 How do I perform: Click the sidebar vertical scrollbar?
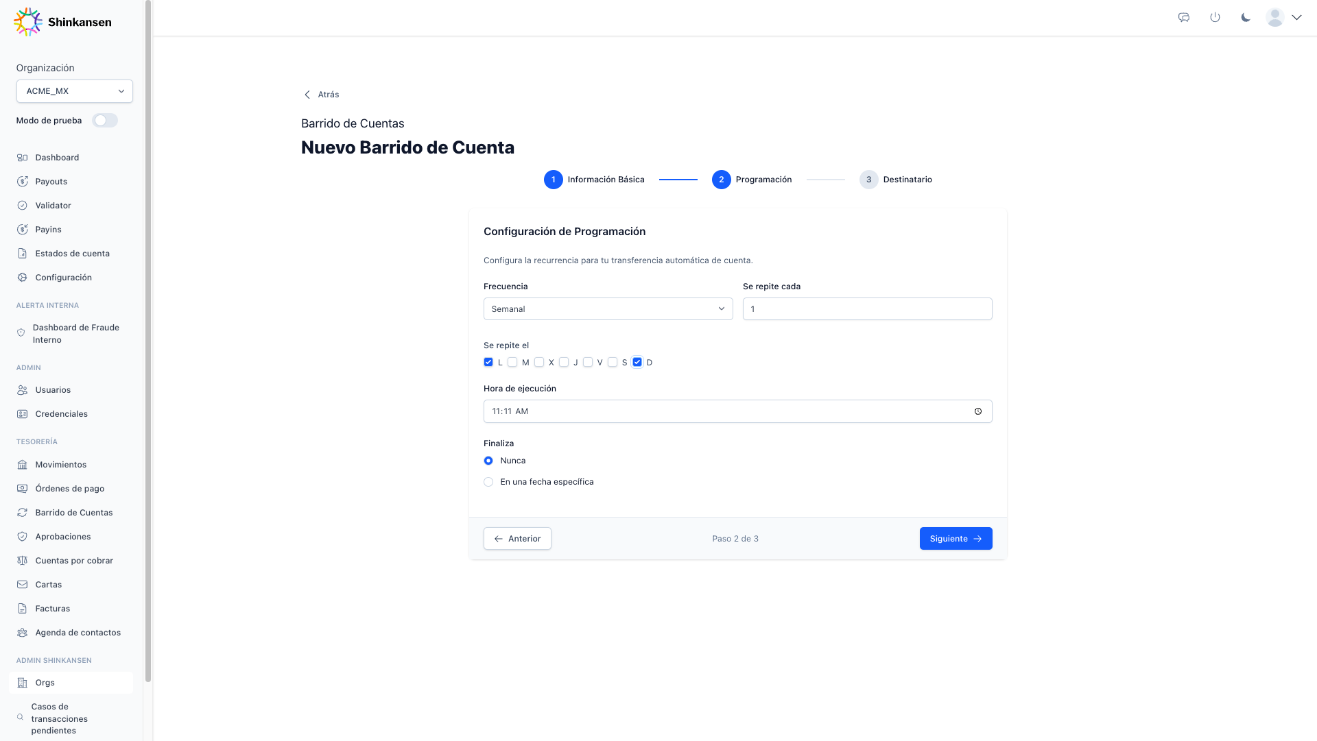pyautogui.click(x=148, y=341)
